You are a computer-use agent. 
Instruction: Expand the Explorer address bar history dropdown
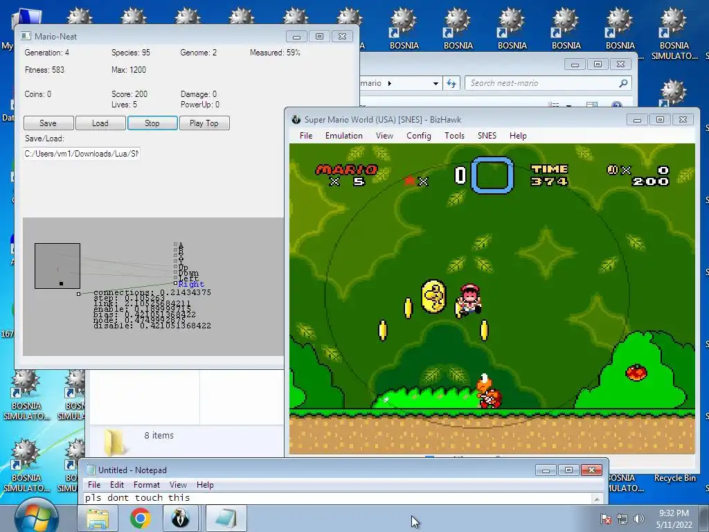coord(436,83)
